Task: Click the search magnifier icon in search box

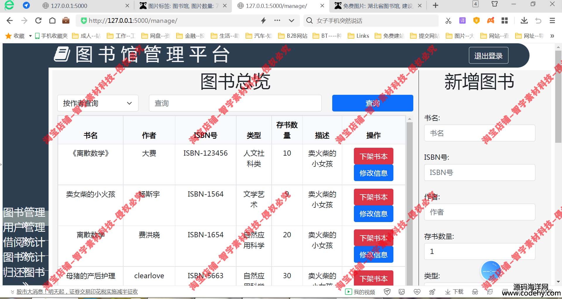Action: point(309,20)
